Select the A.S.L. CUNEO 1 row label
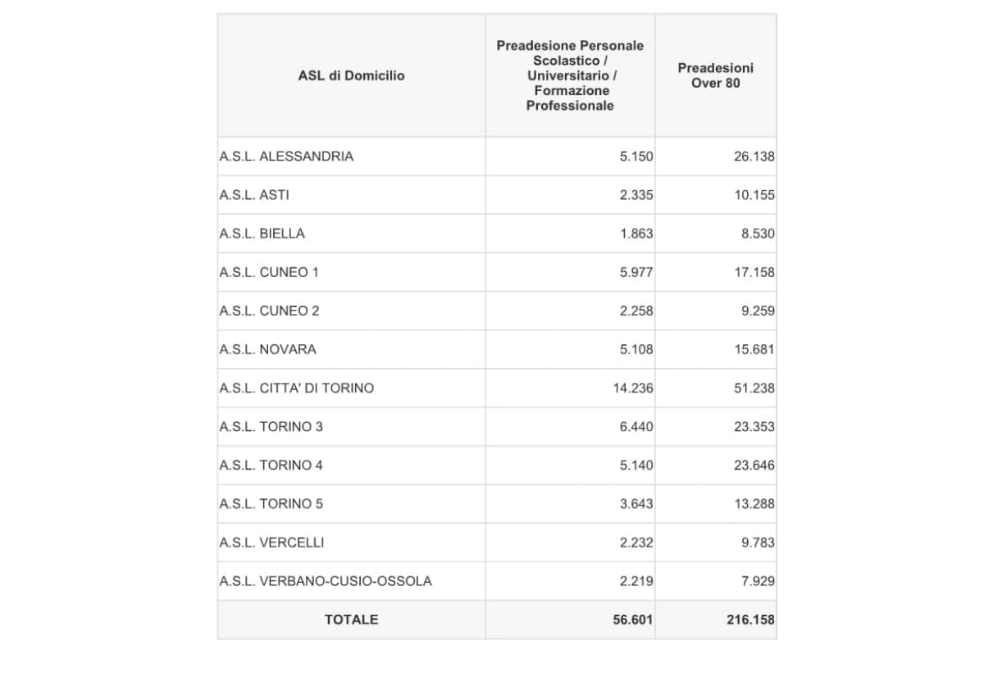 click(269, 272)
